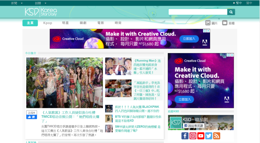Click 說這專頁讚 Facebook page like button
The width and height of the screenshot is (260, 143).
194,126
